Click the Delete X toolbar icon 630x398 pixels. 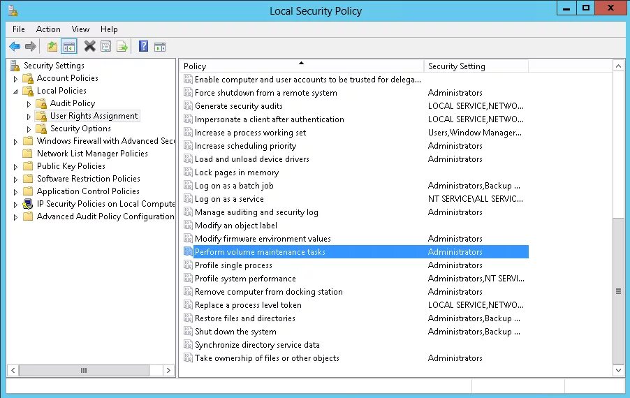[x=89, y=47]
